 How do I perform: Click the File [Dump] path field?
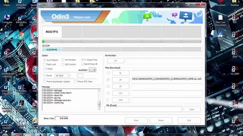click(144, 109)
